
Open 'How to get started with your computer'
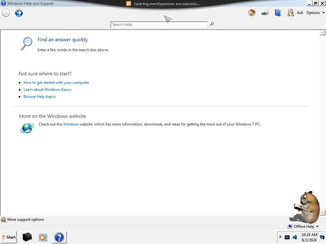tap(56, 83)
